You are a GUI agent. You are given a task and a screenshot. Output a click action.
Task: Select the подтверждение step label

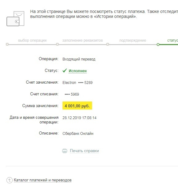tap(133, 40)
